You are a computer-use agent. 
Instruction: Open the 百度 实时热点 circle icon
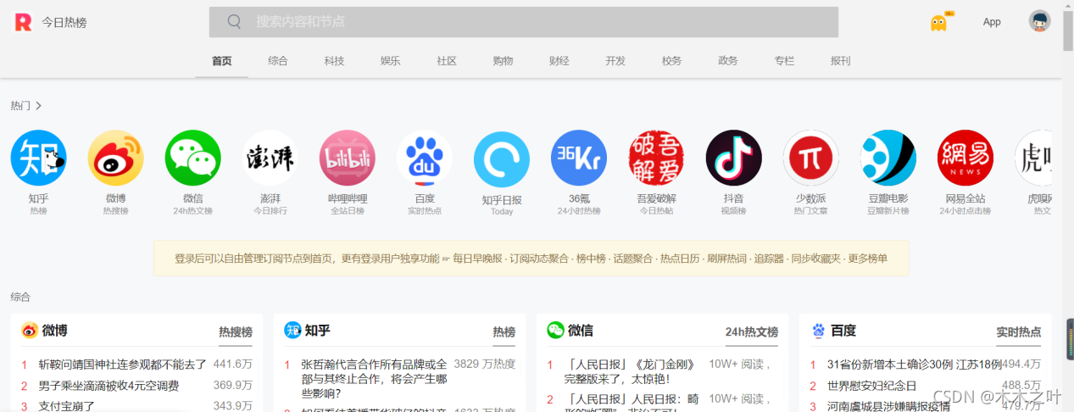425,158
